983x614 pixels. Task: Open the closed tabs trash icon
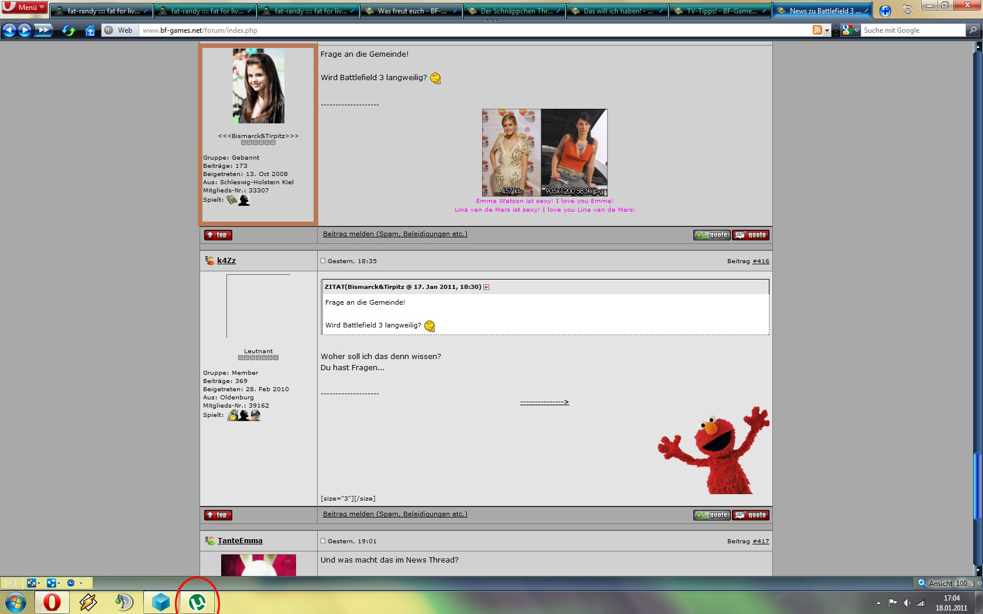(x=907, y=10)
